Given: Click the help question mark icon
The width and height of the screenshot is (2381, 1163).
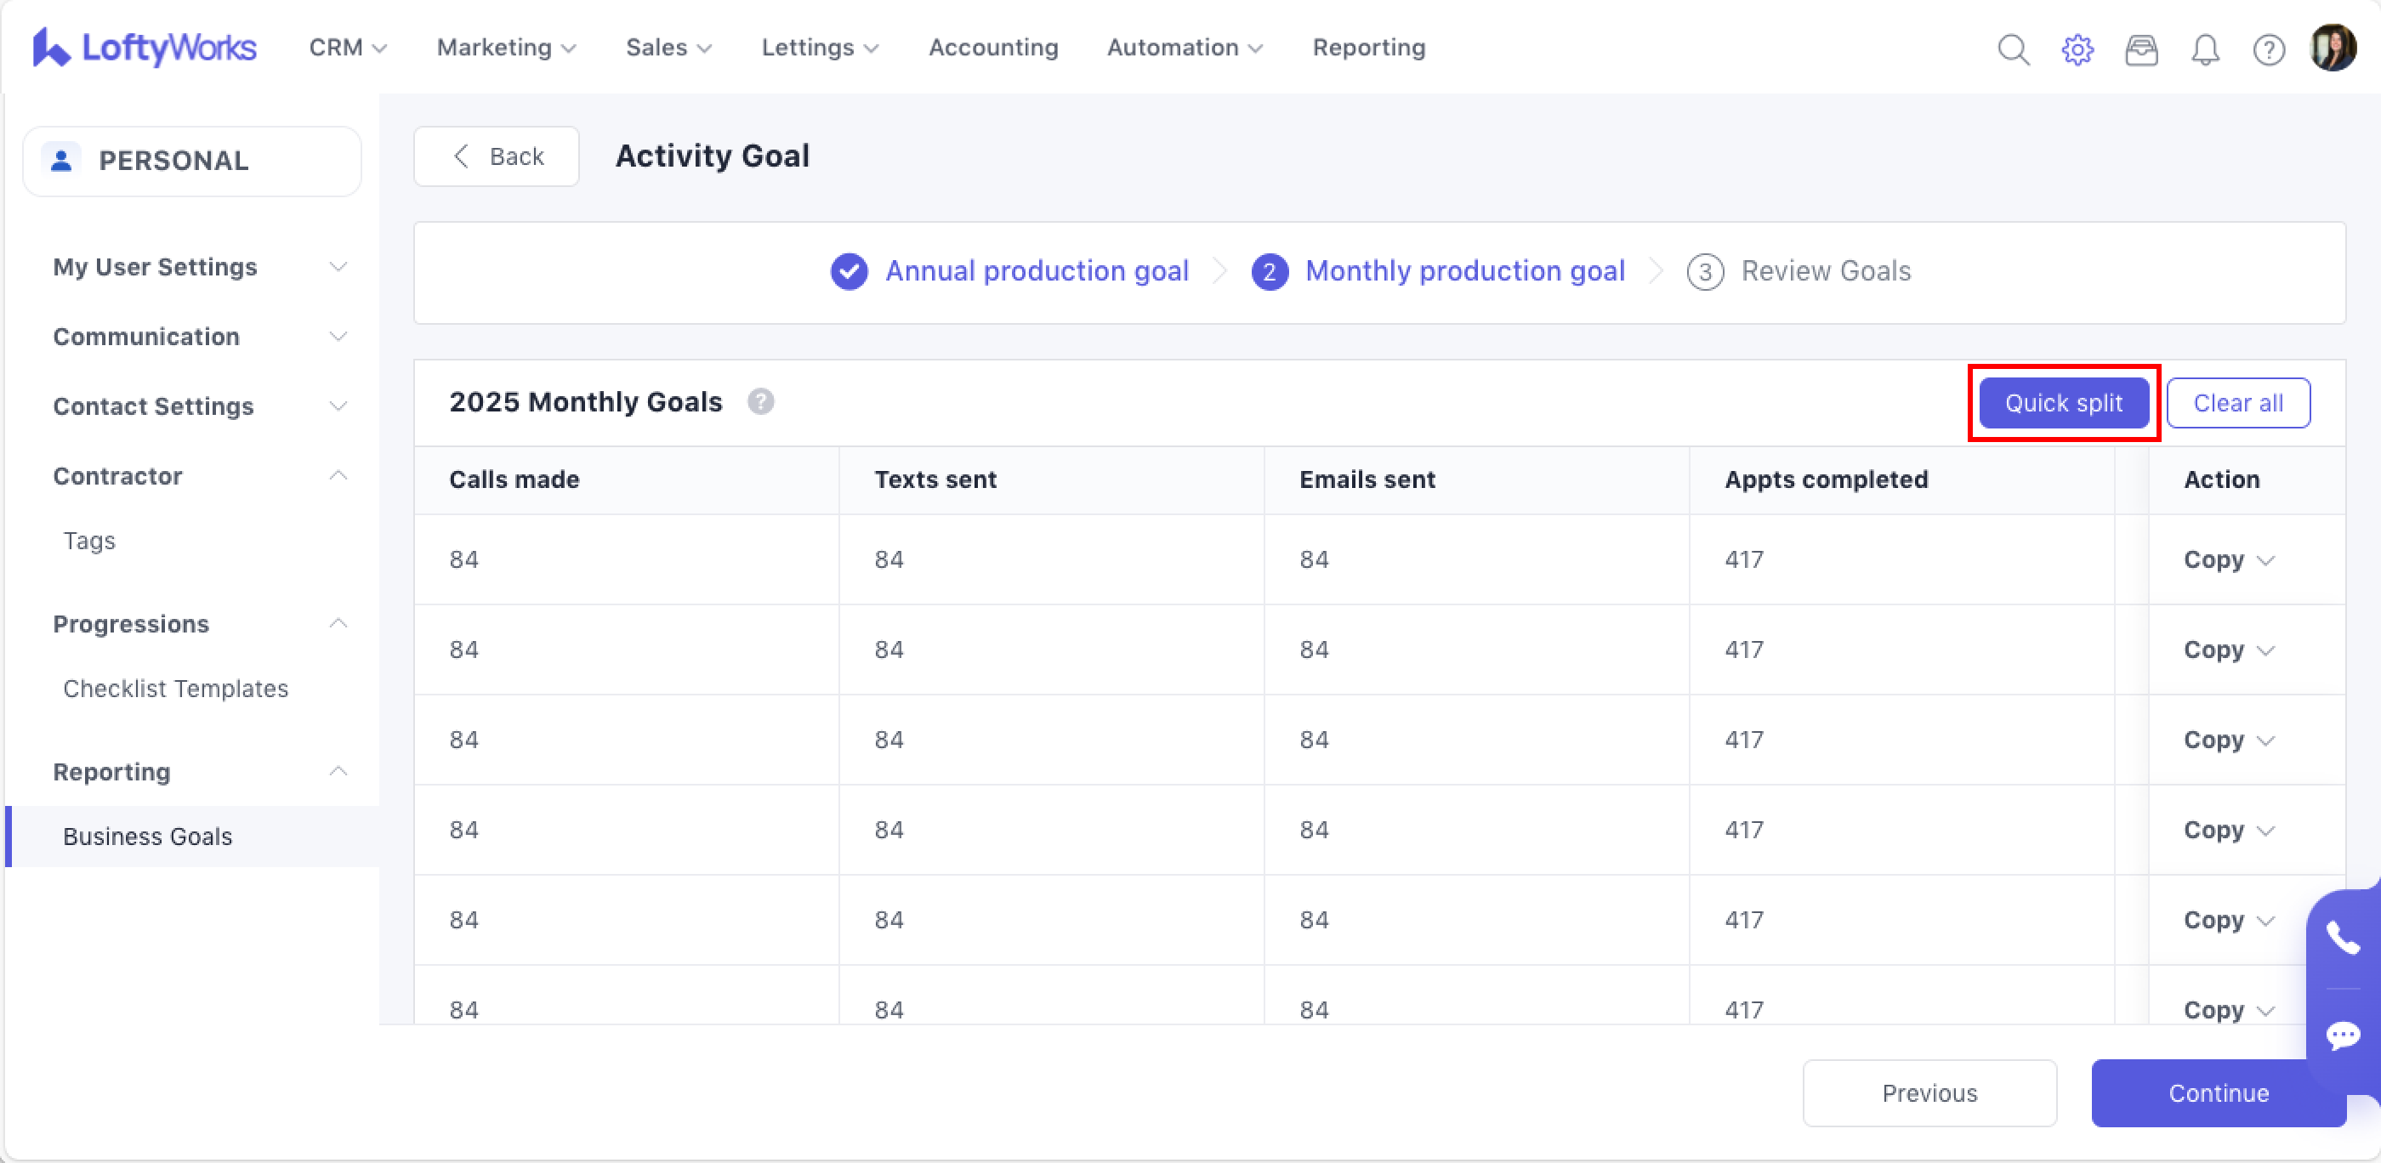Looking at the screenshot, I should click(2268, 49).
